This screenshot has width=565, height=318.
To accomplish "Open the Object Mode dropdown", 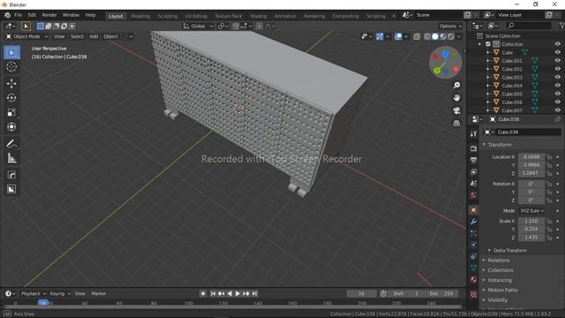I will pyautogui.click(x=27, y=36).
